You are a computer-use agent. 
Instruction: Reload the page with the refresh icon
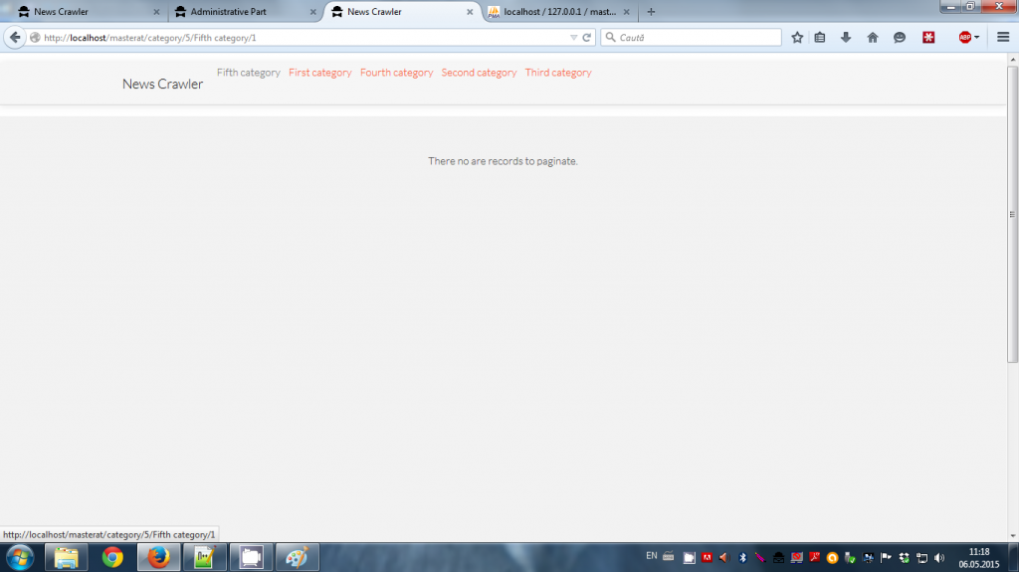click(x=587, y=38)
